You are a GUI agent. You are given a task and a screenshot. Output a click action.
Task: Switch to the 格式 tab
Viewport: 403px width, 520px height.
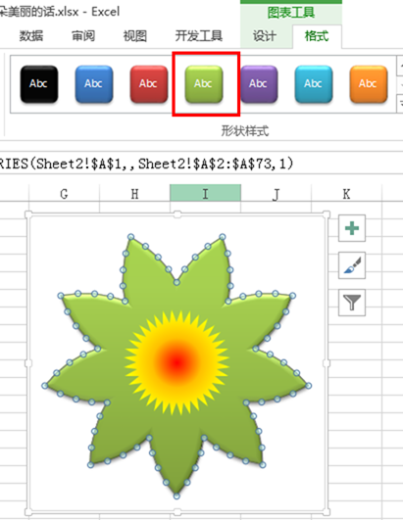(x=317, y=36)
